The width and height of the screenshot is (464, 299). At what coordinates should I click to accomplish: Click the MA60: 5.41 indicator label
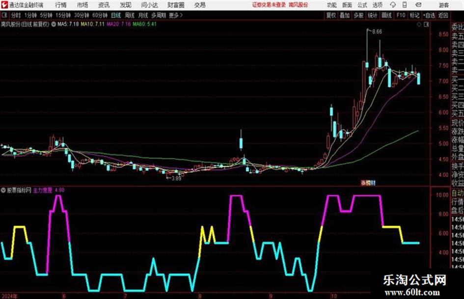[x=144, y=24]
